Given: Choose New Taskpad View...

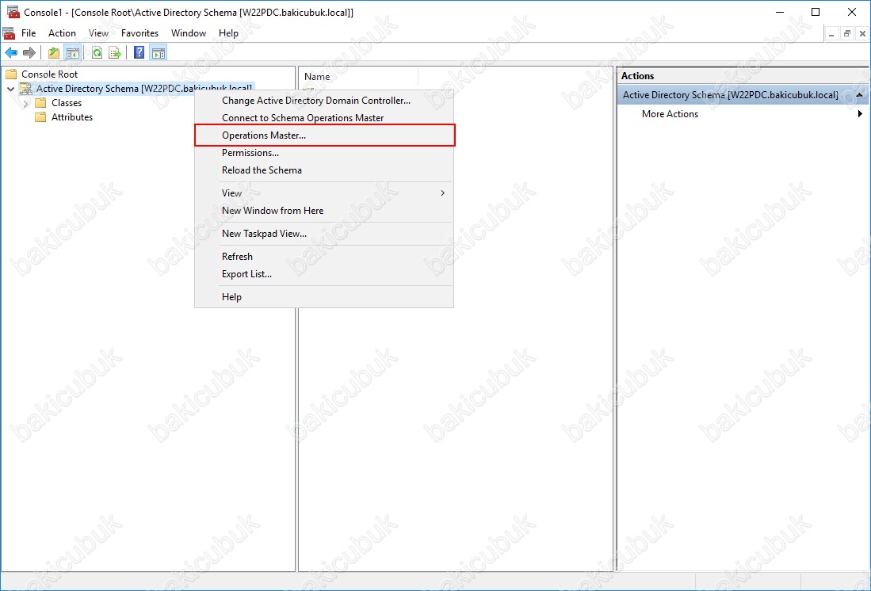Looking at the screenshot, I should pyautogui.click(x=324, y=234).
